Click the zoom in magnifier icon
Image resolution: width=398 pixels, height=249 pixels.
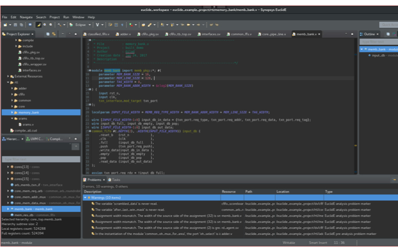44,25
